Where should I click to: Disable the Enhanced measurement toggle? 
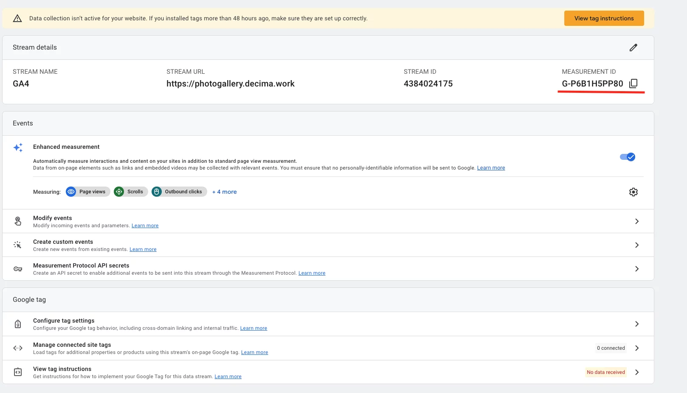627,156
